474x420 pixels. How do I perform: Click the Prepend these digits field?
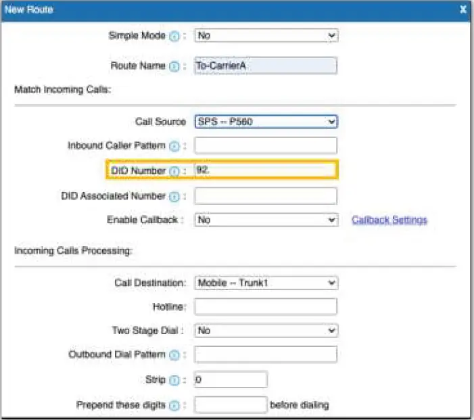click(x=231, y=405)
